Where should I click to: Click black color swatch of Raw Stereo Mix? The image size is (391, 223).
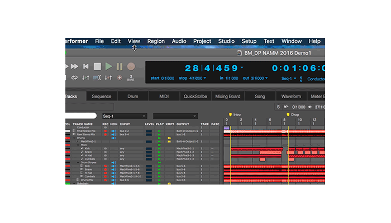click(x=68, y=134)
